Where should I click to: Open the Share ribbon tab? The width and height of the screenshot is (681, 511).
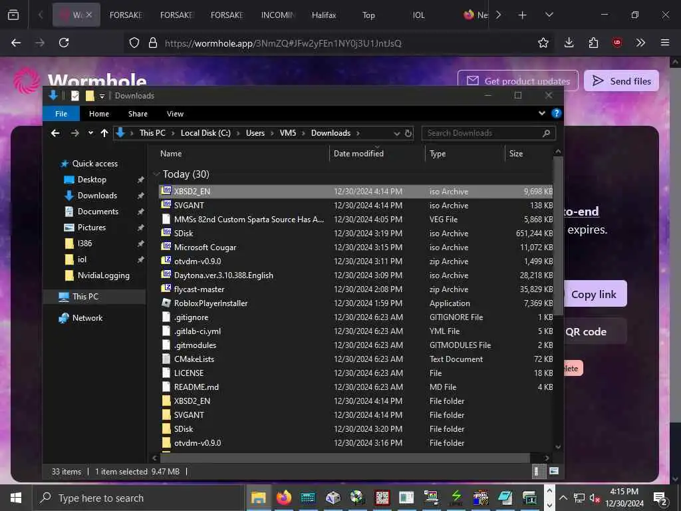(138, 113)
